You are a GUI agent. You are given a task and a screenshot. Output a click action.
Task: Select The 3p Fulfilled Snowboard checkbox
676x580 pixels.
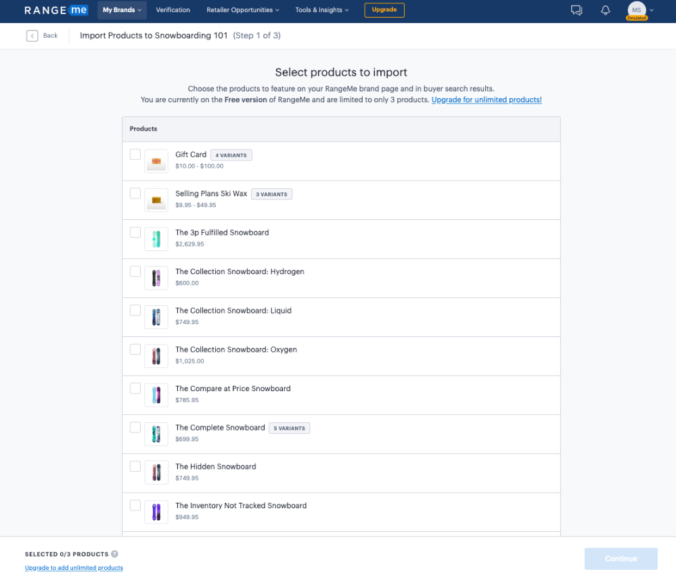click(135, 232)
